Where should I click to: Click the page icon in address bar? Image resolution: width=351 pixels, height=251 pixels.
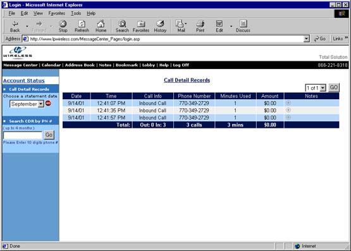click(26, 39)
